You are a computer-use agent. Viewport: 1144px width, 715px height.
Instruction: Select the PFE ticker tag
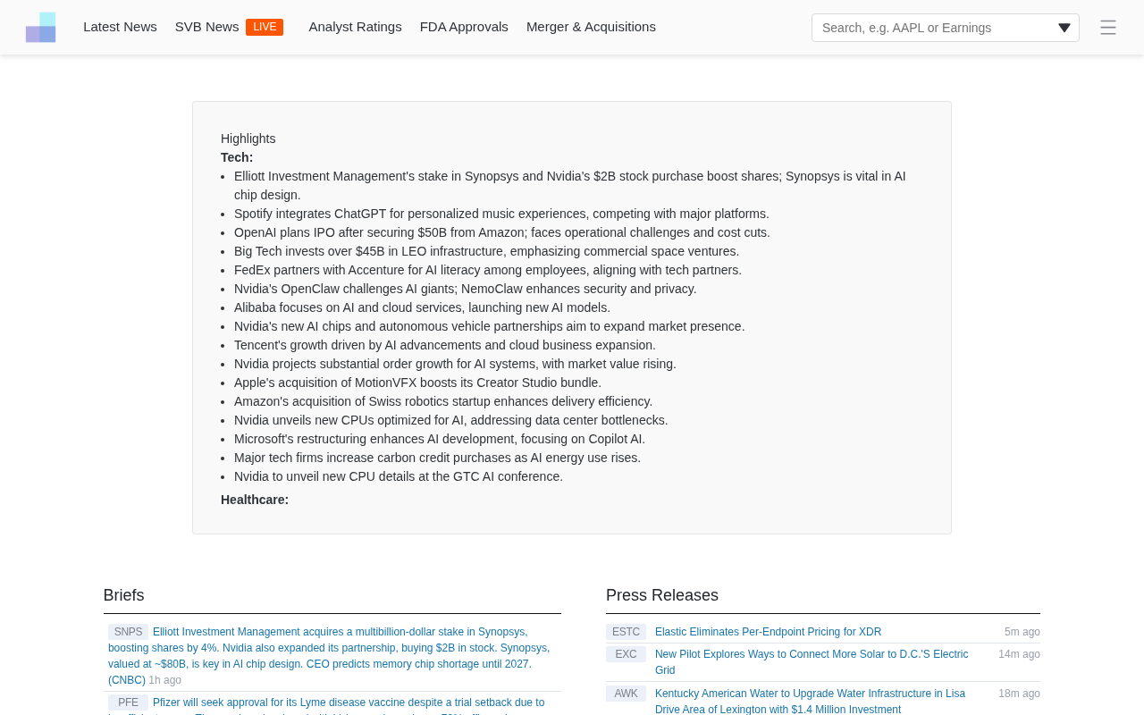click(128, 702)
